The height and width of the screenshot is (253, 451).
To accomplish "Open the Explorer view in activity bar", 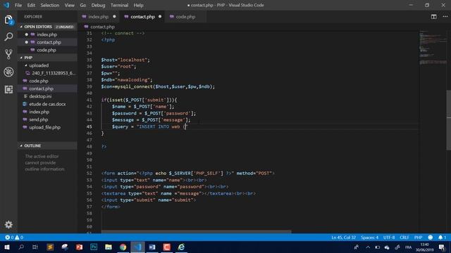I will (8, 20).
